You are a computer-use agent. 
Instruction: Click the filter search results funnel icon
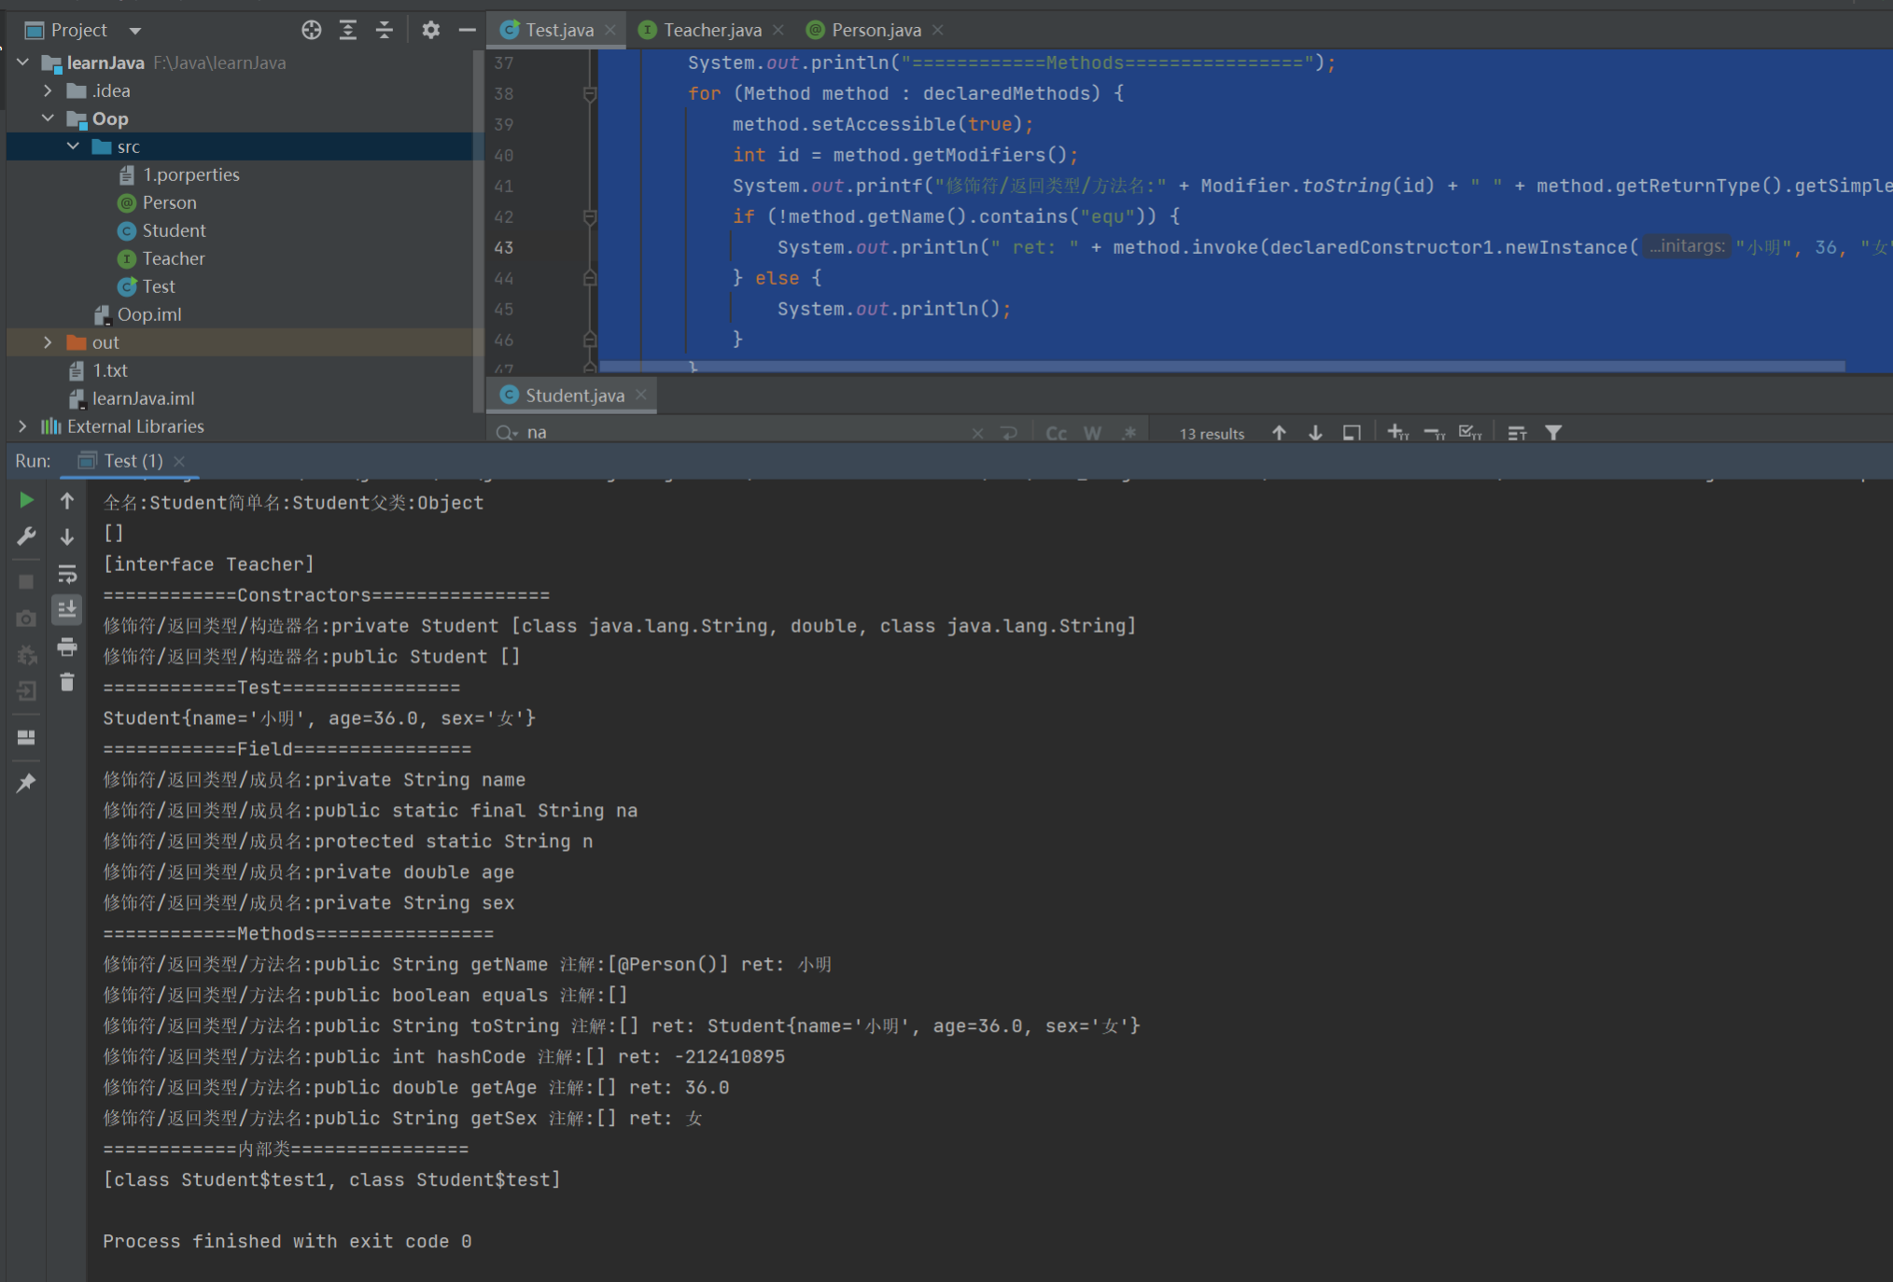(x=1553, y=433)
